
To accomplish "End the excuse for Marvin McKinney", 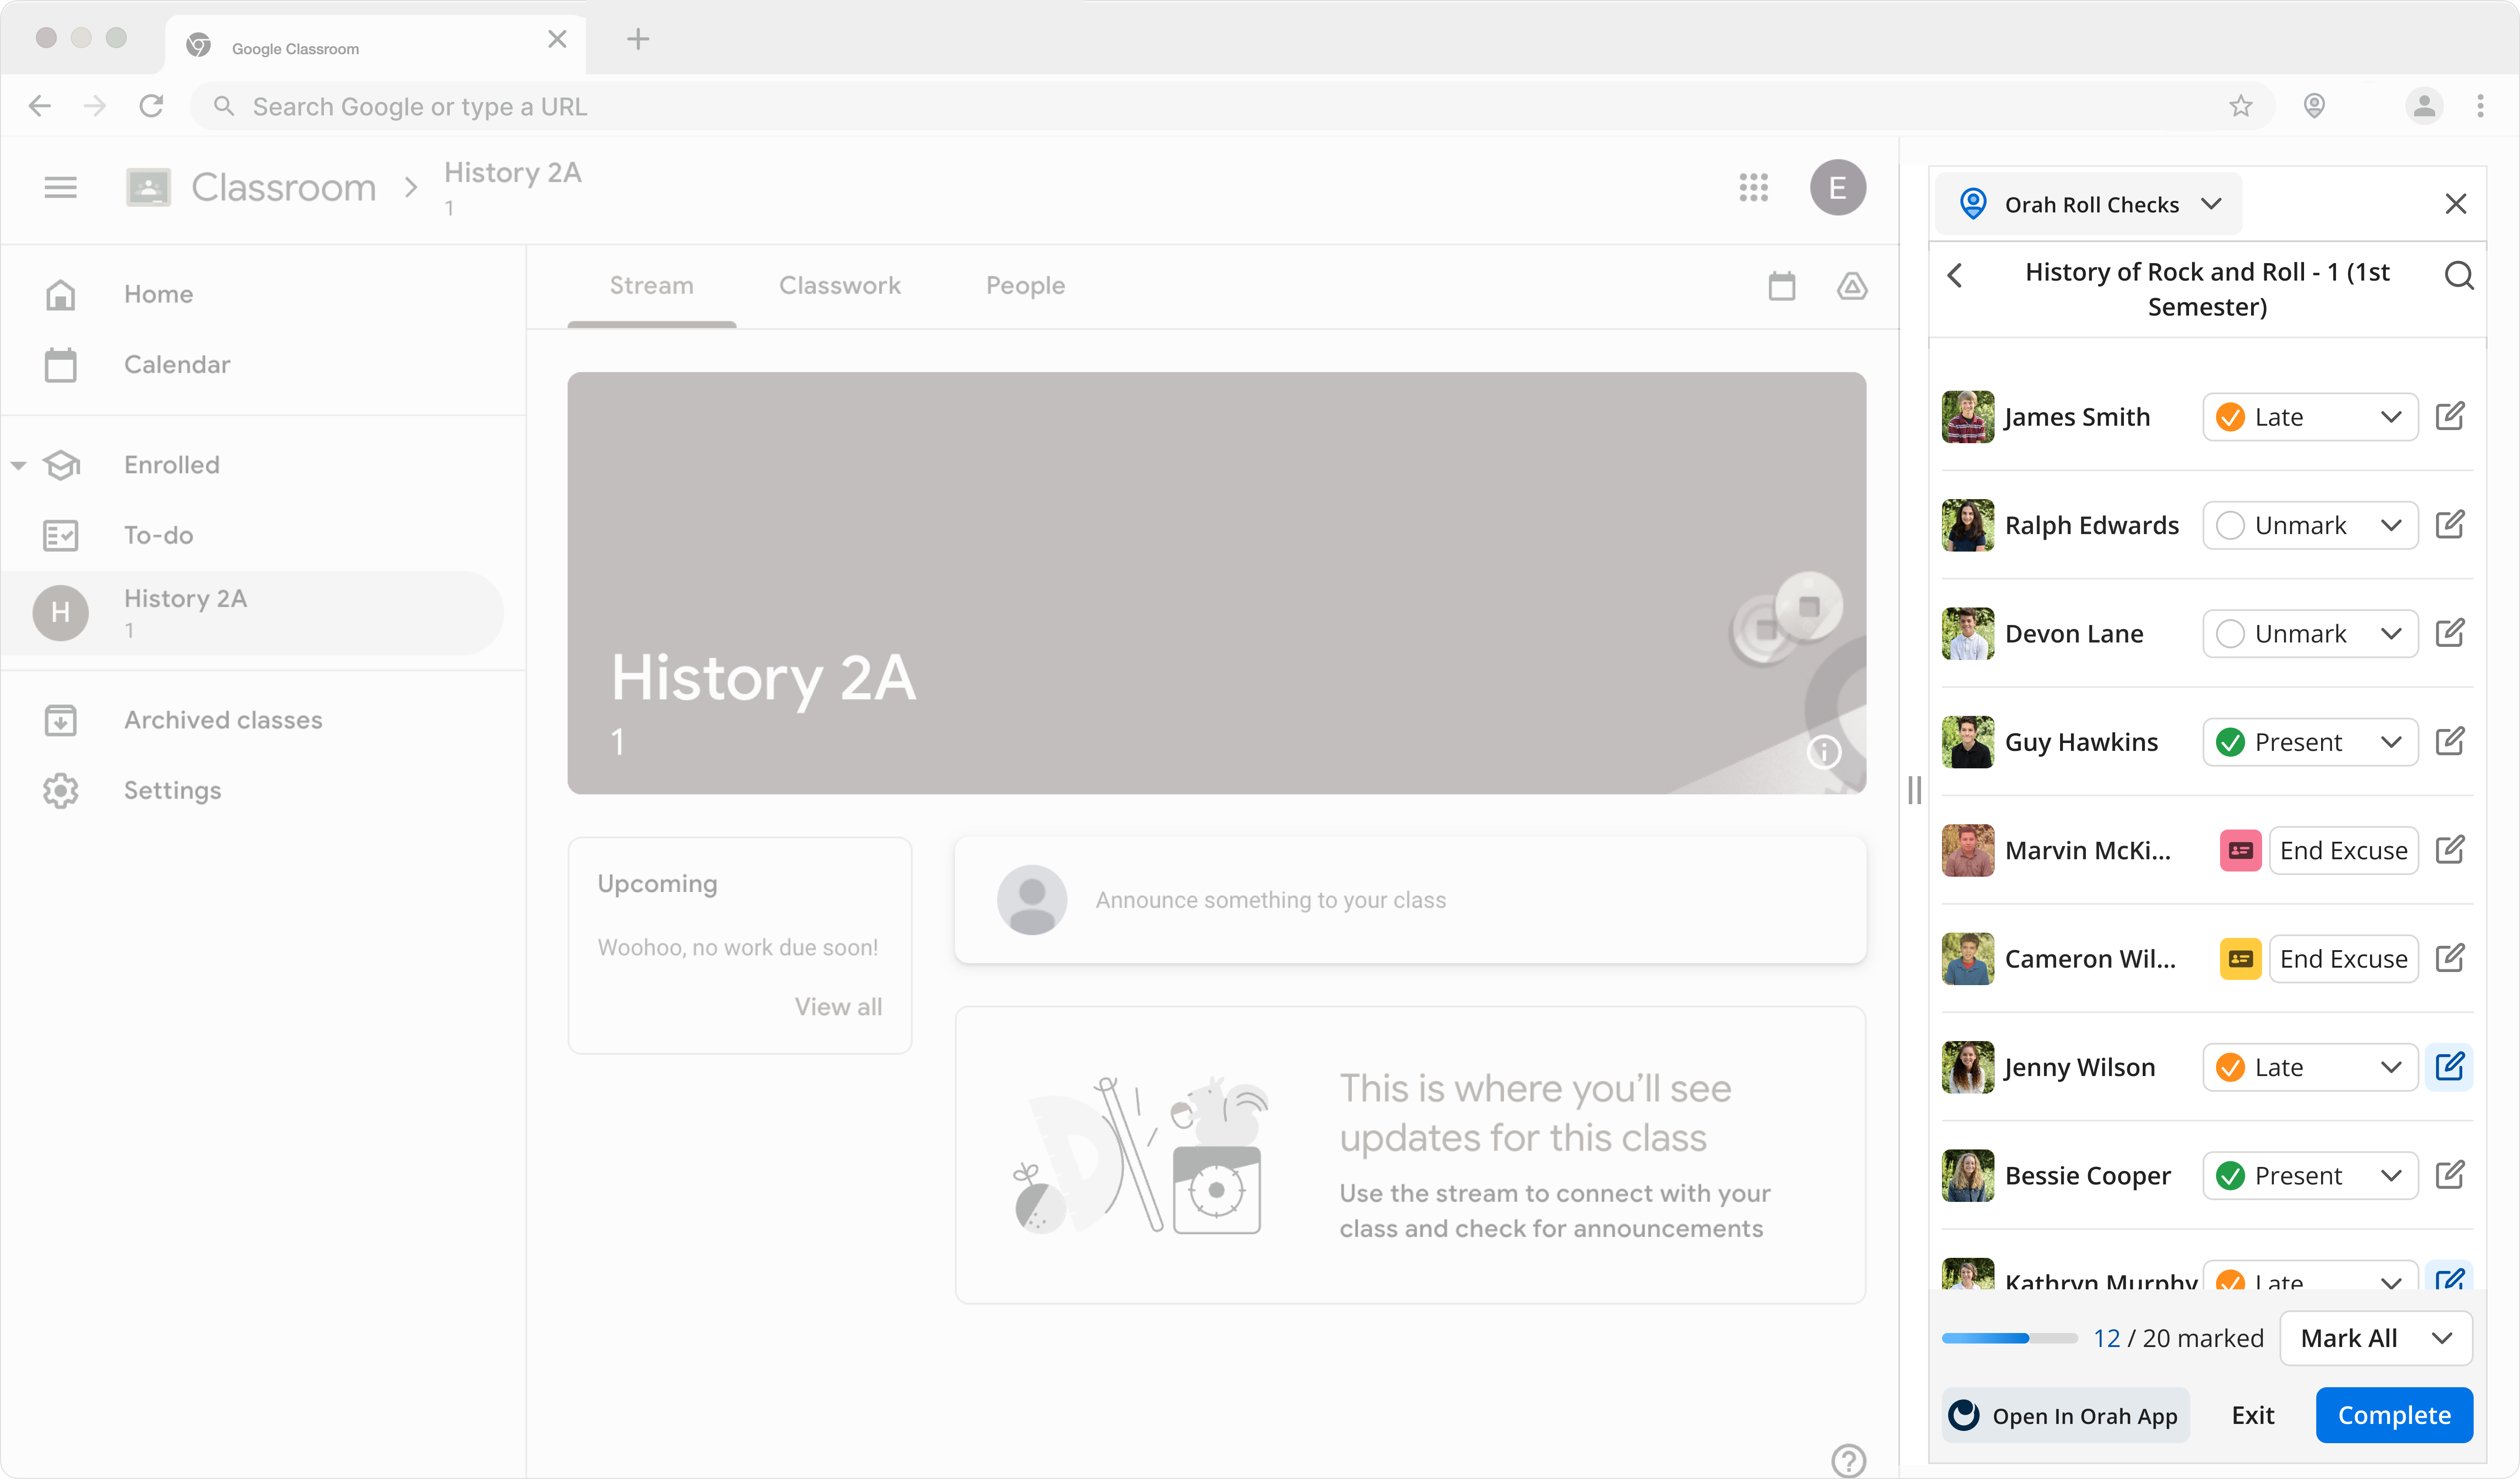I will (2343, 850).
